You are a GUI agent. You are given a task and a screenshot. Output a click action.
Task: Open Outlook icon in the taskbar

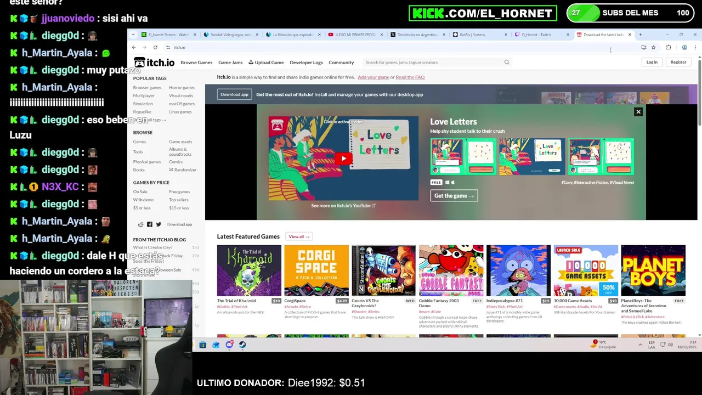click(216, 345)
